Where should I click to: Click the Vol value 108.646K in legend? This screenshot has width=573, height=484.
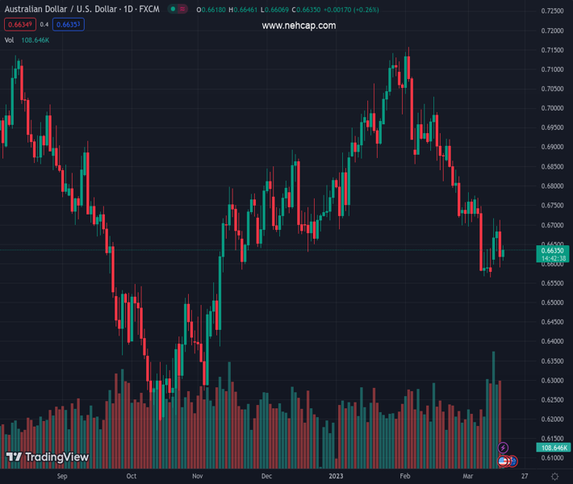click(x=36, y=40)
